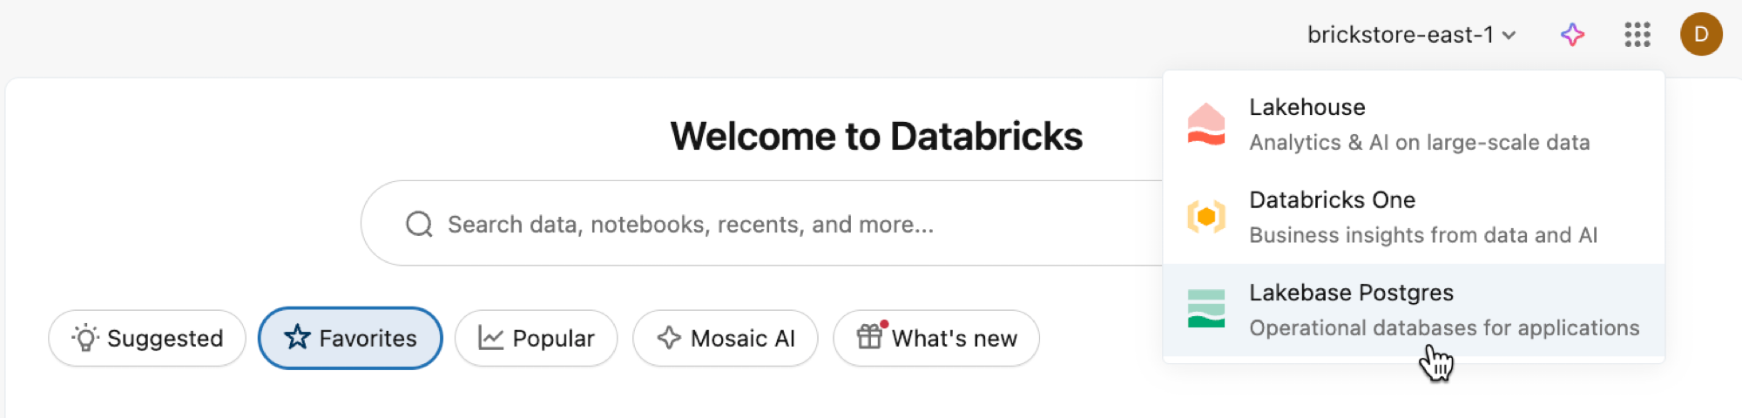Click the Databricks One hexagon icon
Screen dimensions: 1742x418
1206,217
